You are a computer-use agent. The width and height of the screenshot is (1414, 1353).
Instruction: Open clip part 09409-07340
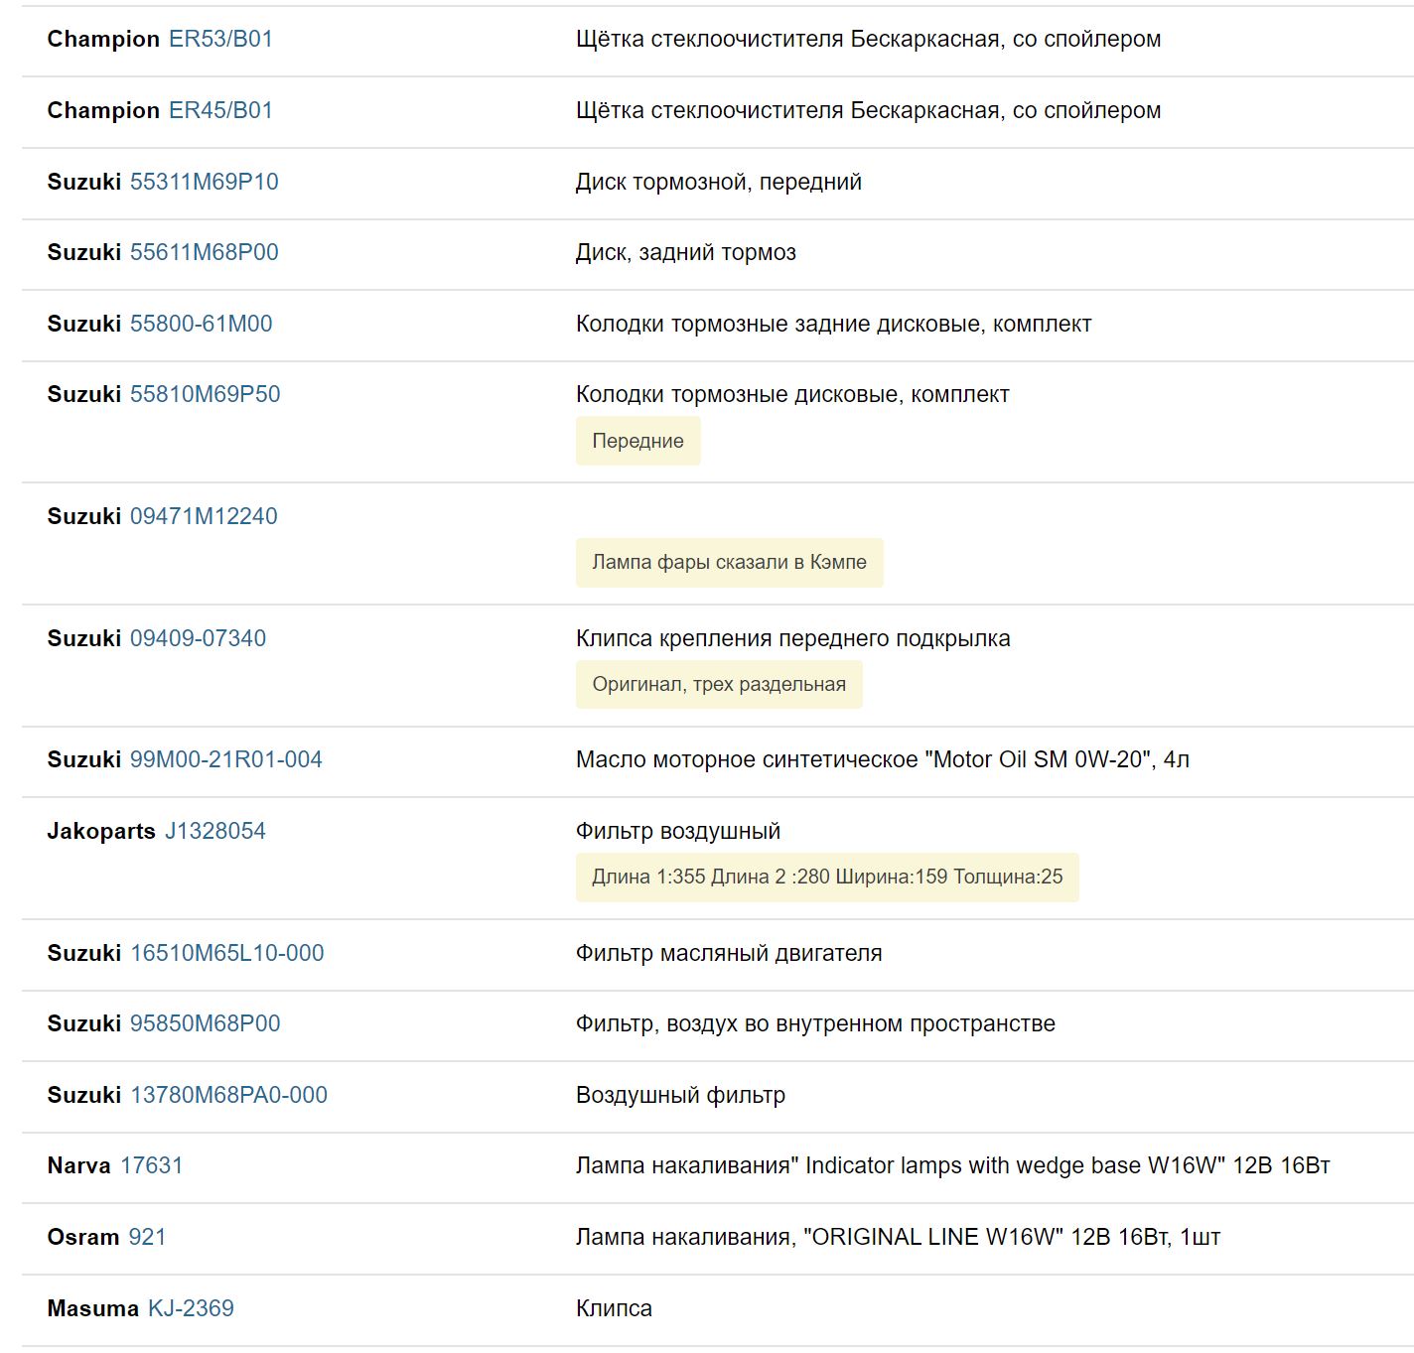point(198,638)
